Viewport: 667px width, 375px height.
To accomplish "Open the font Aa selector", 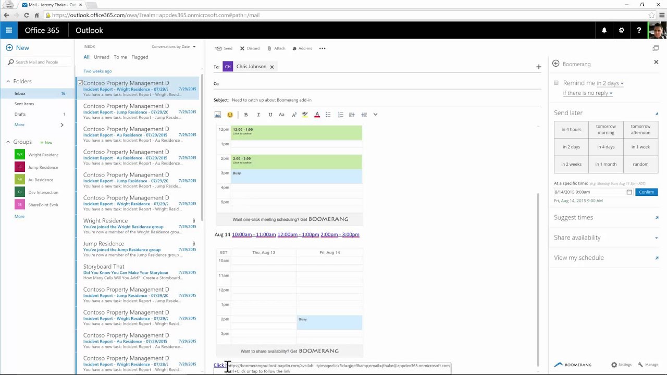I will (281, 115).
